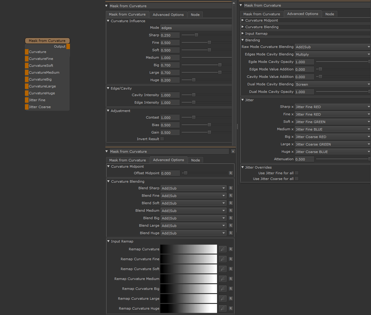Enable the Invert Result checkbox

162,139
